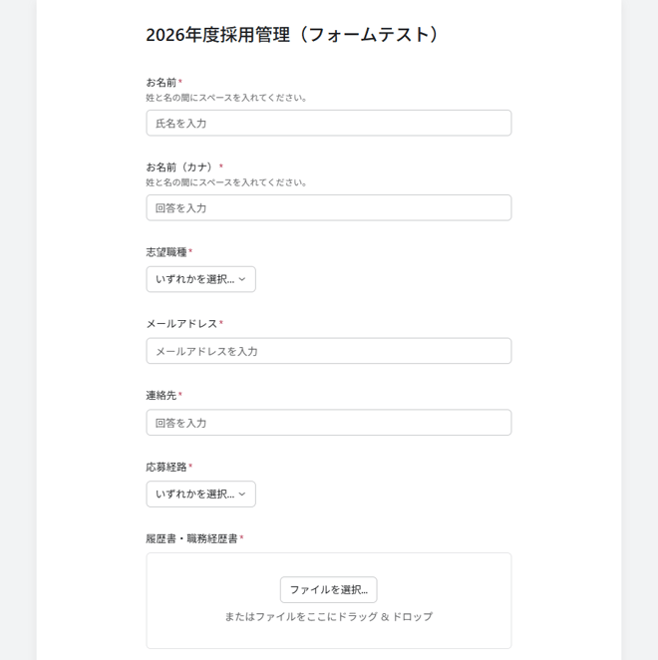Click the 志望職種 label text
Viewport: 658px width, 660px height.
166,252
